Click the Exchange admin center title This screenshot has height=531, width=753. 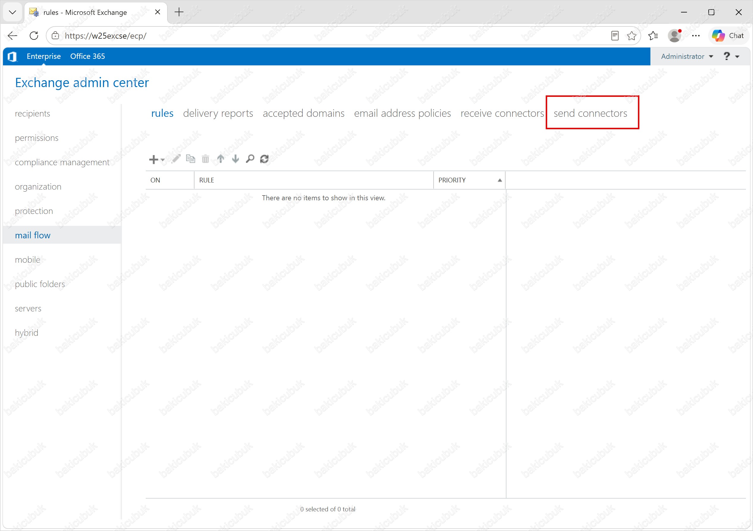(82, 83)
